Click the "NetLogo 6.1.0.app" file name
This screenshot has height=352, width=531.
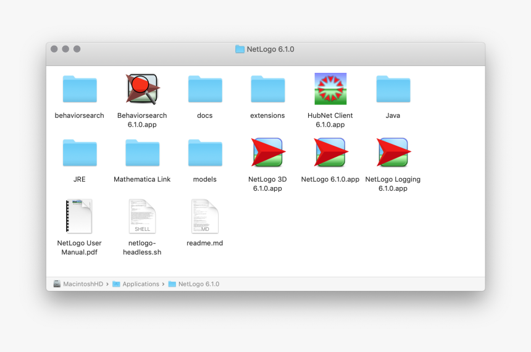click(330, 179)
